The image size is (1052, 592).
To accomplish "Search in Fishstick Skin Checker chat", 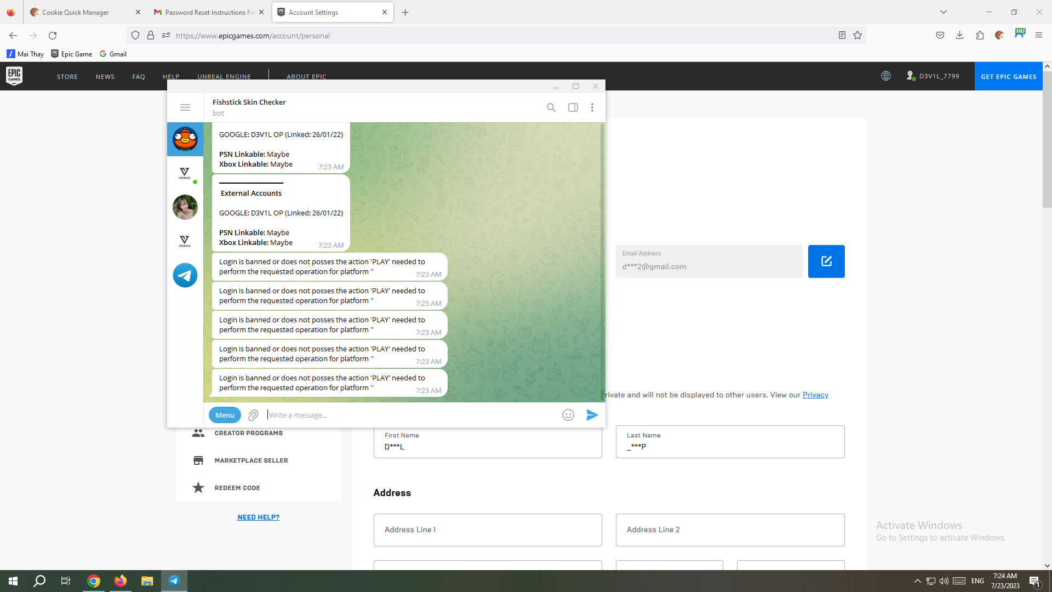I will 551,107.
